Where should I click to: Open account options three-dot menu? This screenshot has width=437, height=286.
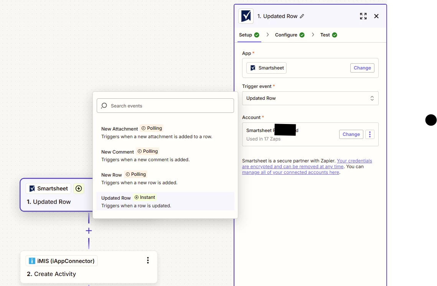(x=369, y=134)
